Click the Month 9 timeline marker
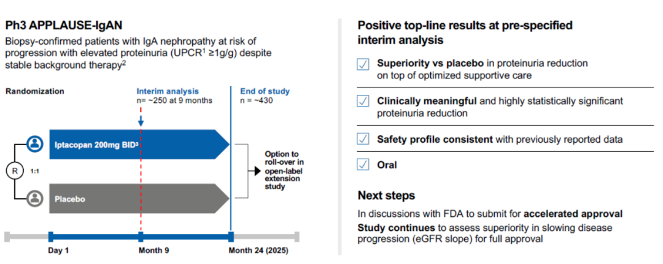The image size is (663, 264). (x=141, y=236)
